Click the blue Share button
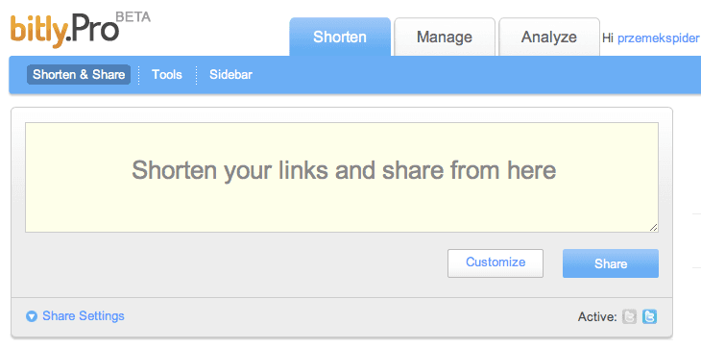701x349 pixels. 610,263
